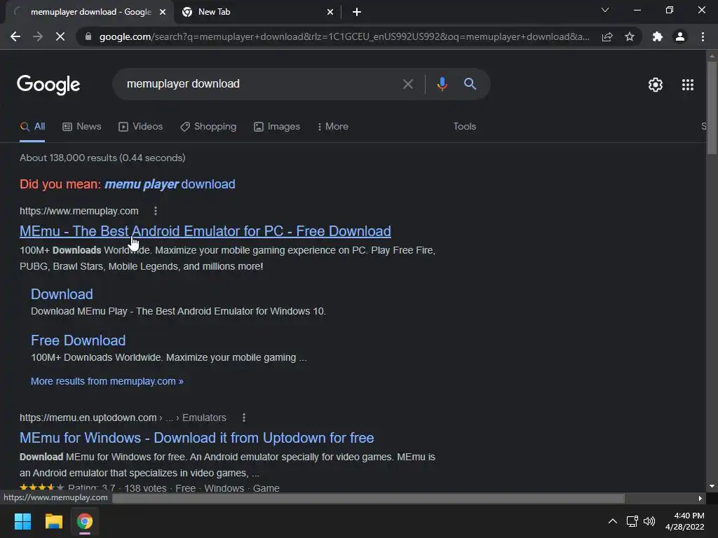Click the vertical scrollbar thumb
This screenshot has height=538, width=718.
[x=712, y=107]
